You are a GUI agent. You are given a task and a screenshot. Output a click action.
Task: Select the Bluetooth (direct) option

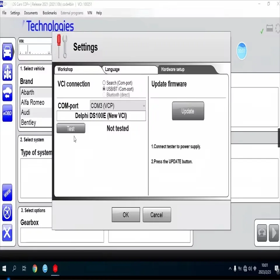[x=104, y=94]
